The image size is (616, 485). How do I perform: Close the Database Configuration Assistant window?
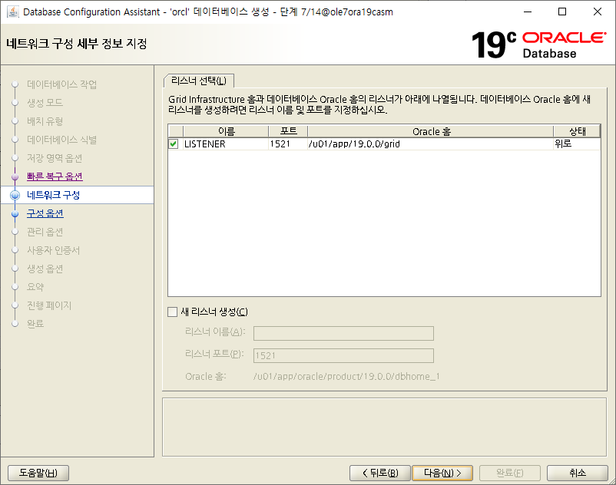(598, 12)
